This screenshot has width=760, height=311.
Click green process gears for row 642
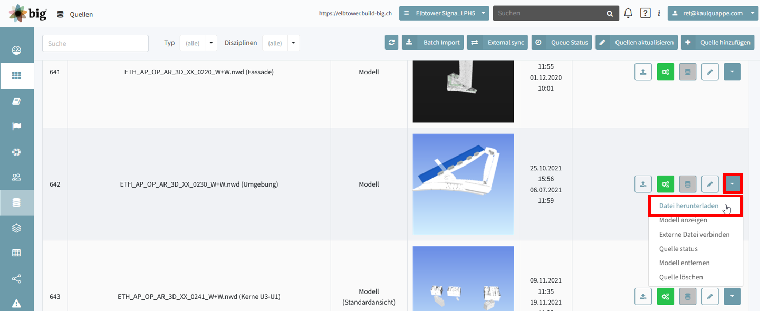[666, 184]
